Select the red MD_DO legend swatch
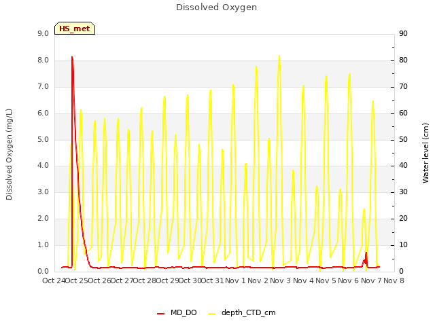Image resolution: width=435 pixels, height=326 pixels. (160, 314)
